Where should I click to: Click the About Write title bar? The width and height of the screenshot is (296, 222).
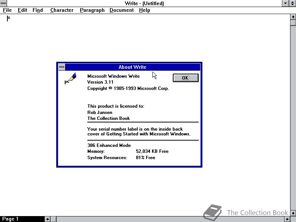click(x=132, y=67)
